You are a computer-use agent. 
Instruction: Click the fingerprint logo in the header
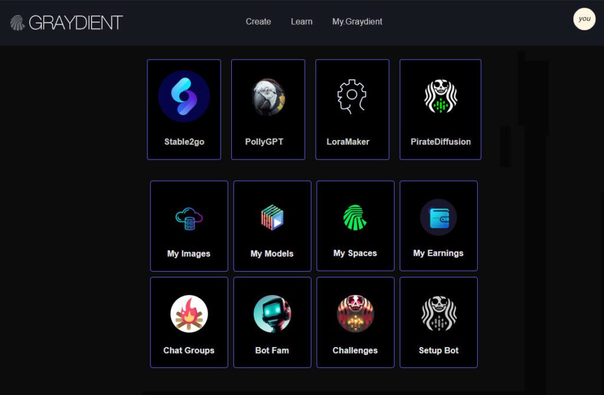(x=17, y=22)
